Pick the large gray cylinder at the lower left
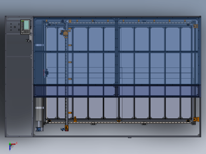The width and height of the screenshot is (206, 154). click(39, 109)
